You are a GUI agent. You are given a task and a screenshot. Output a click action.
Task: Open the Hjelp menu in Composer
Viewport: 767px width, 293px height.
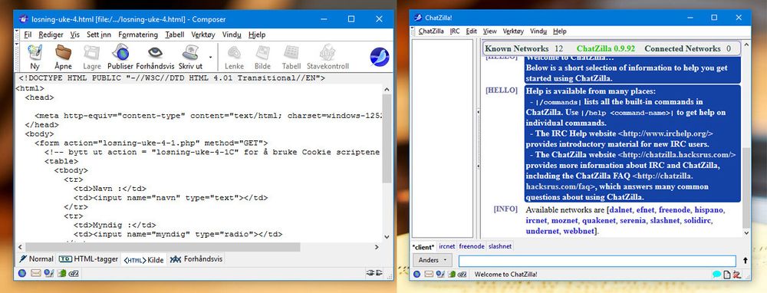pos(257,35)
